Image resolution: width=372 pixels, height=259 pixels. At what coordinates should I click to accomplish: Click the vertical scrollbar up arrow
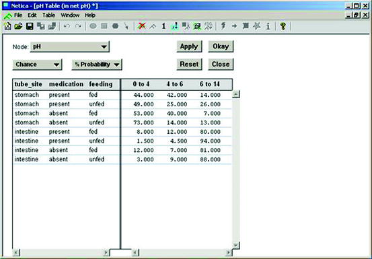pyautogui.click(x=236, y=94)
